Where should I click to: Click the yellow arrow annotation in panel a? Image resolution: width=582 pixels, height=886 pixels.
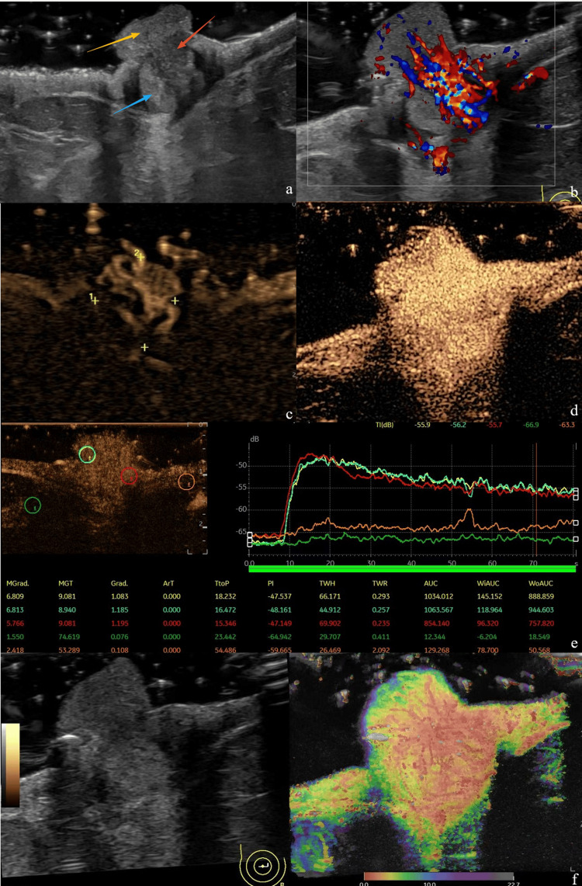113,43
